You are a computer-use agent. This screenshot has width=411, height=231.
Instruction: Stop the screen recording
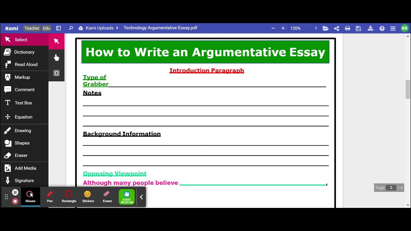point(15,201)
